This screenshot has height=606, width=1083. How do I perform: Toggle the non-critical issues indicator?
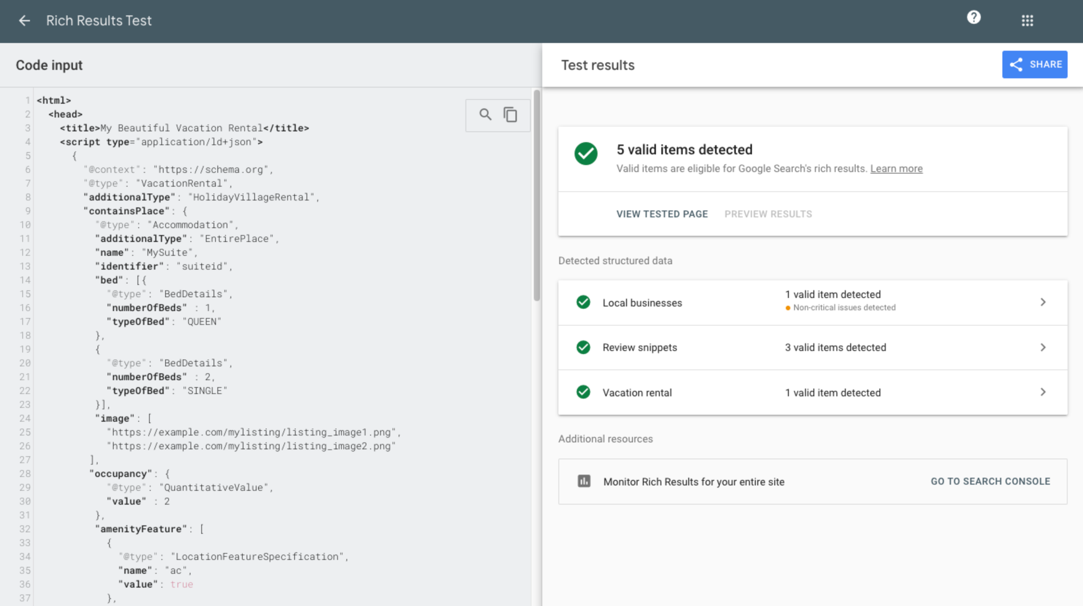790,307
